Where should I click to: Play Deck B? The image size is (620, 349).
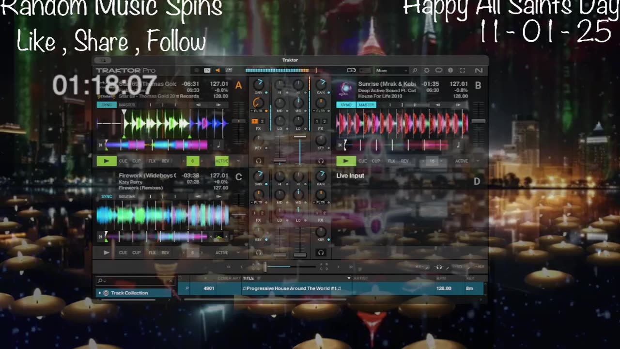346,161
